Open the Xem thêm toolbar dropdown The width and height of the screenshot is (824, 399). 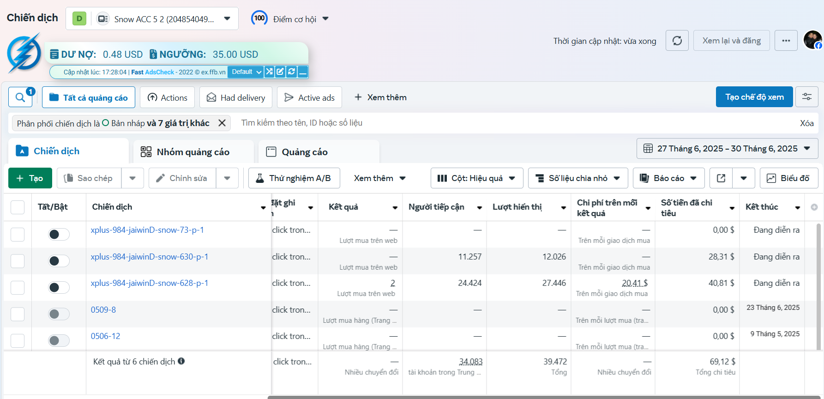point(379,178)
